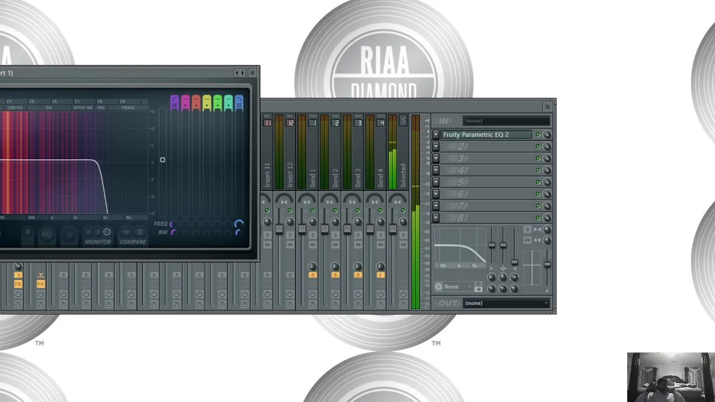
Task: Click the EQ main level slider handle
Action: 163,160
